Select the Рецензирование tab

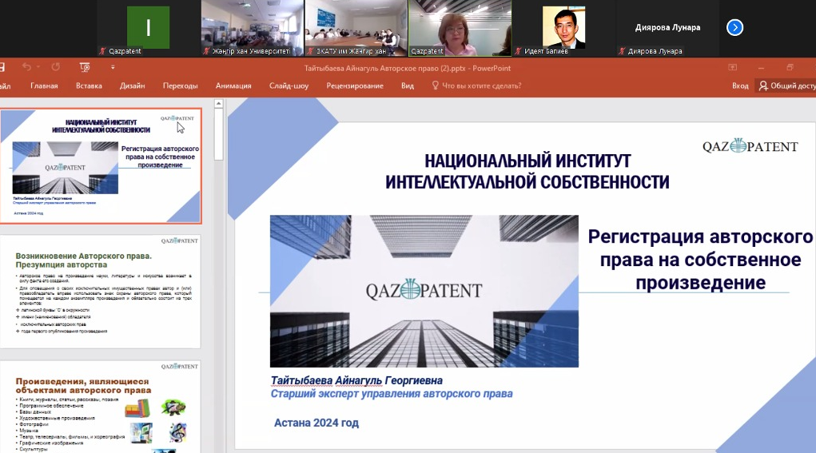354,85
